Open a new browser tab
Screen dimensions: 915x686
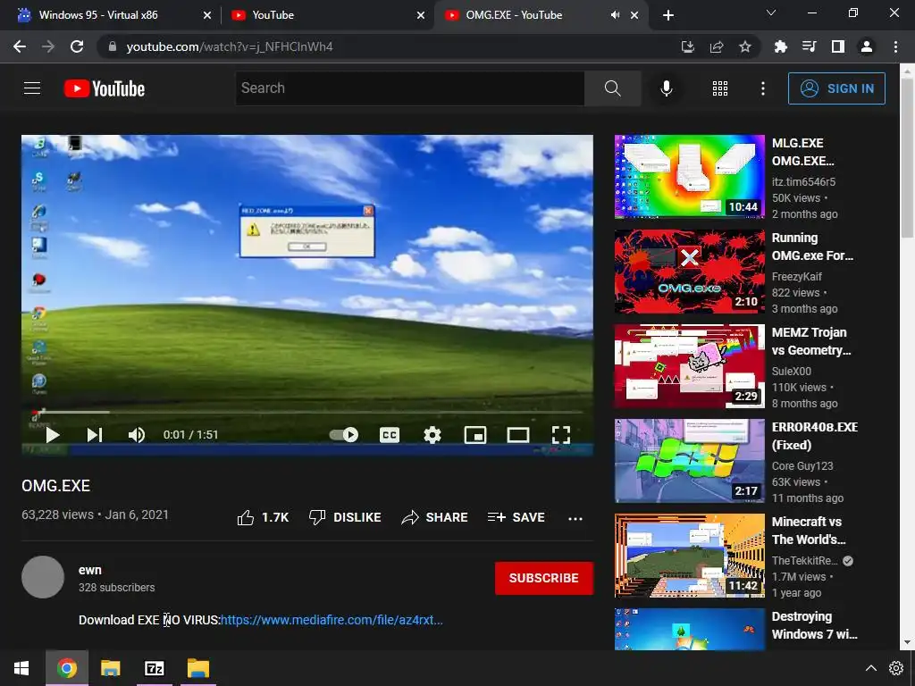(668, 15)
